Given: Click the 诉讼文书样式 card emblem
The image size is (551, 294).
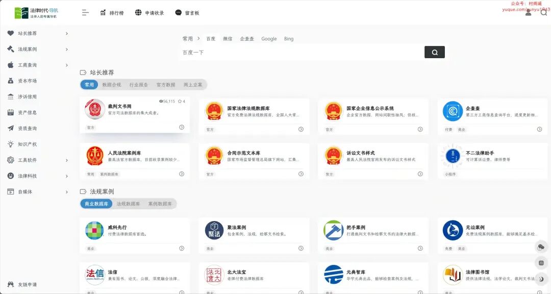Looking at the screenshot, I should tap(333, 156).
